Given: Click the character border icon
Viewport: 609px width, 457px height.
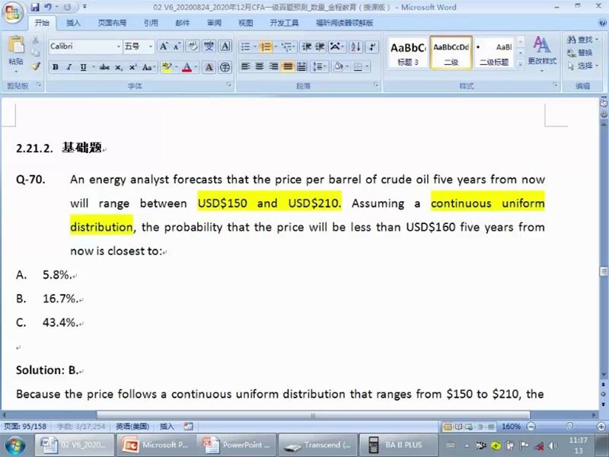Looking at the screenshot, I should (x=225, y=46).
